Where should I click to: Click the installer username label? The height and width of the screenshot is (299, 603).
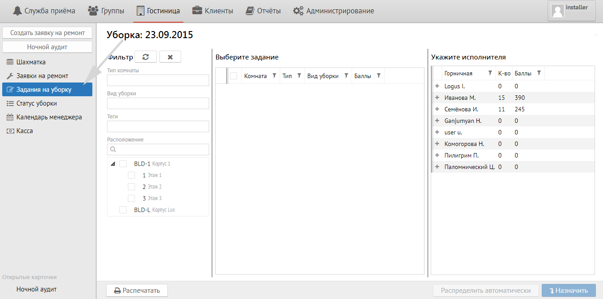pos(576,8)
